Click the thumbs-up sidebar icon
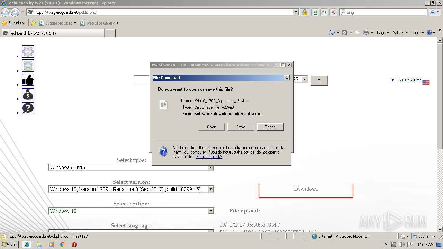Image resolution: width=443 pixels, height=249 pixels. click(x=28, y=80)
